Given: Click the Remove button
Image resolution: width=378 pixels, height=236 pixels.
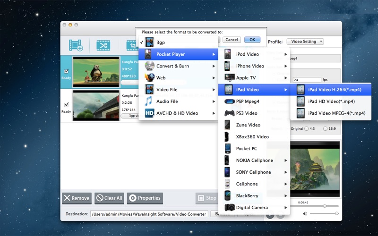Looking at the screenshot, I should point(77,198).
